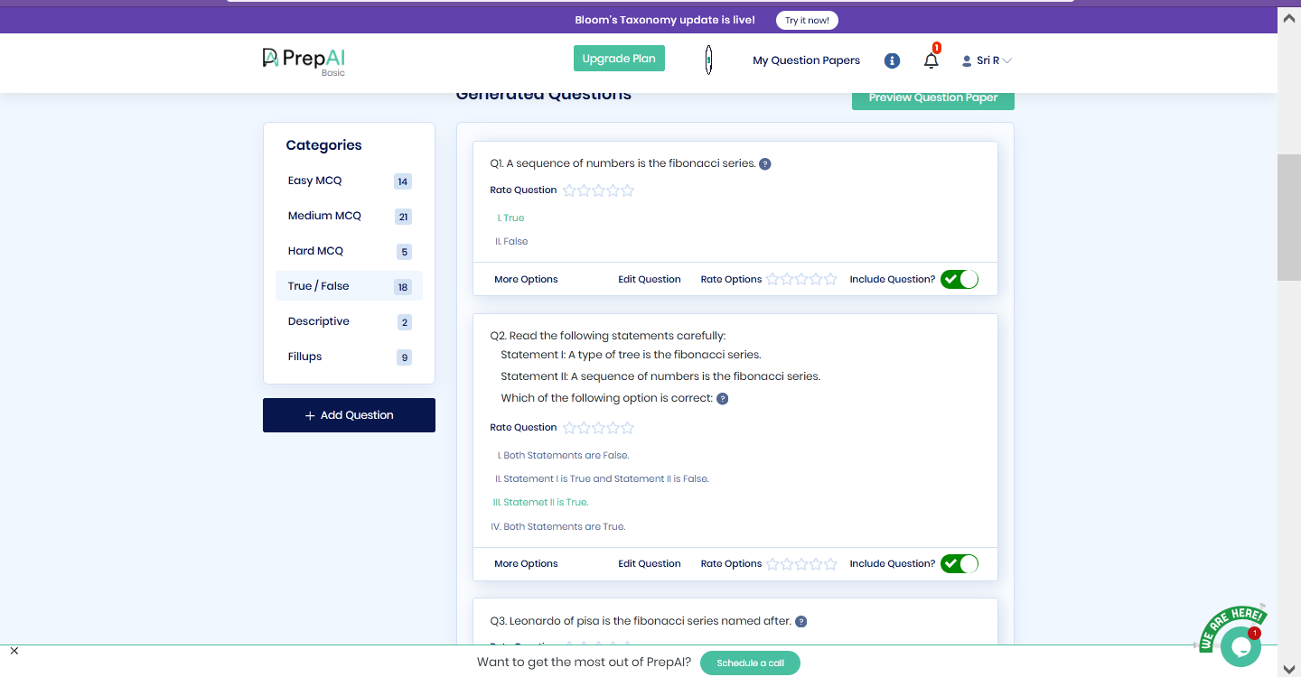Image resolution: width=1301 pixels, height=677 pixels.
Task: Click help icon next to Q3 text
Action: tap(801, 622)
